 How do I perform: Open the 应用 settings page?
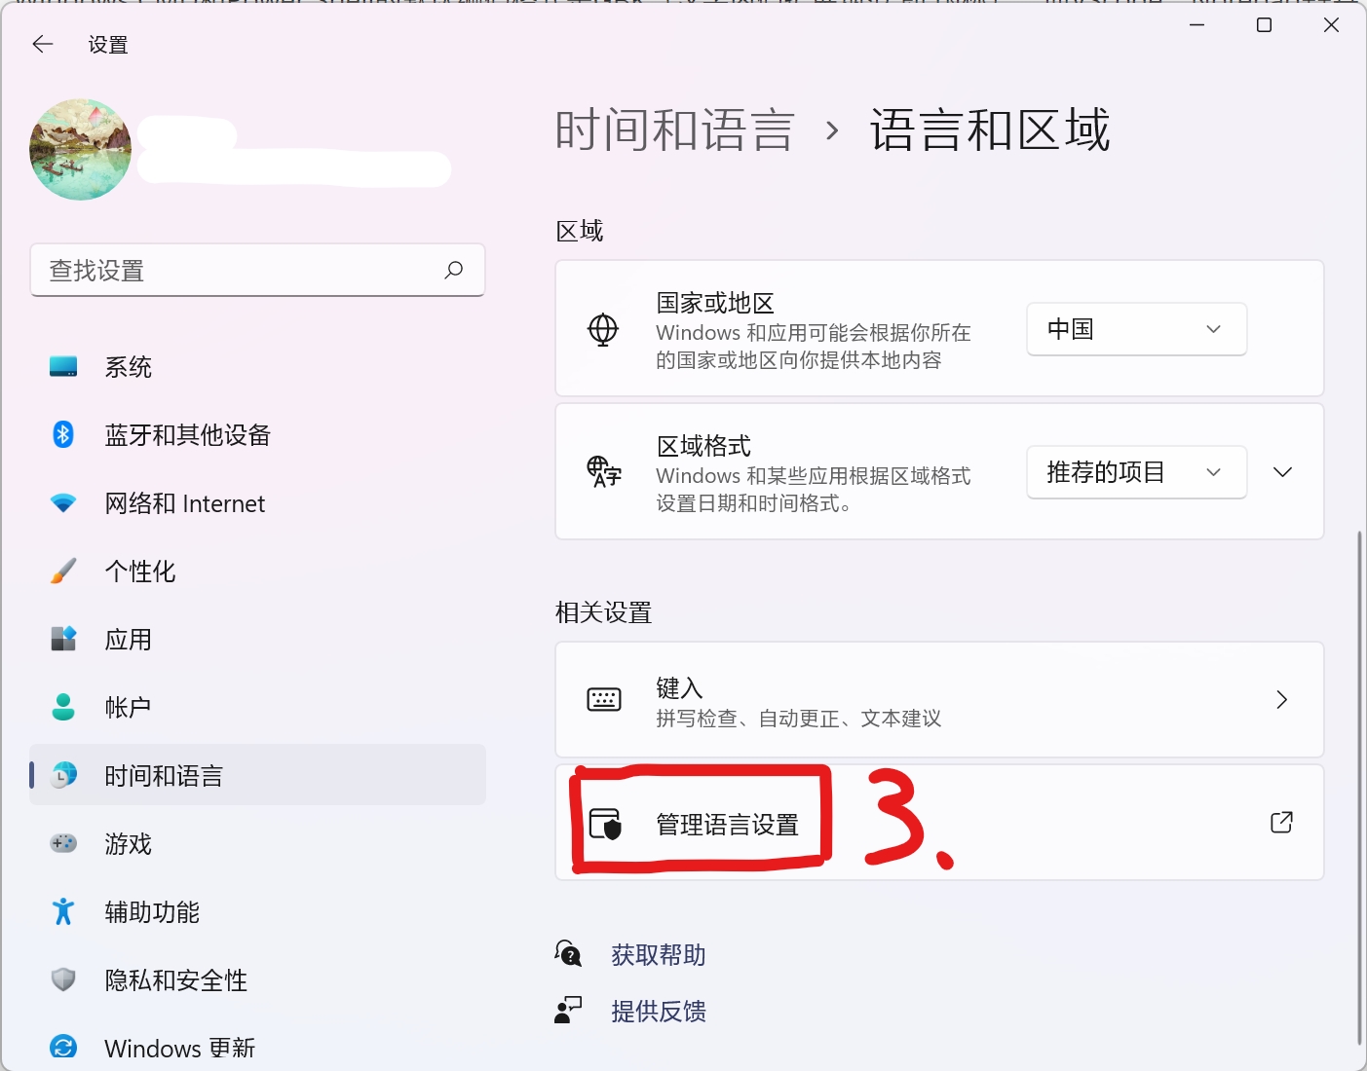tap(258, 639)
